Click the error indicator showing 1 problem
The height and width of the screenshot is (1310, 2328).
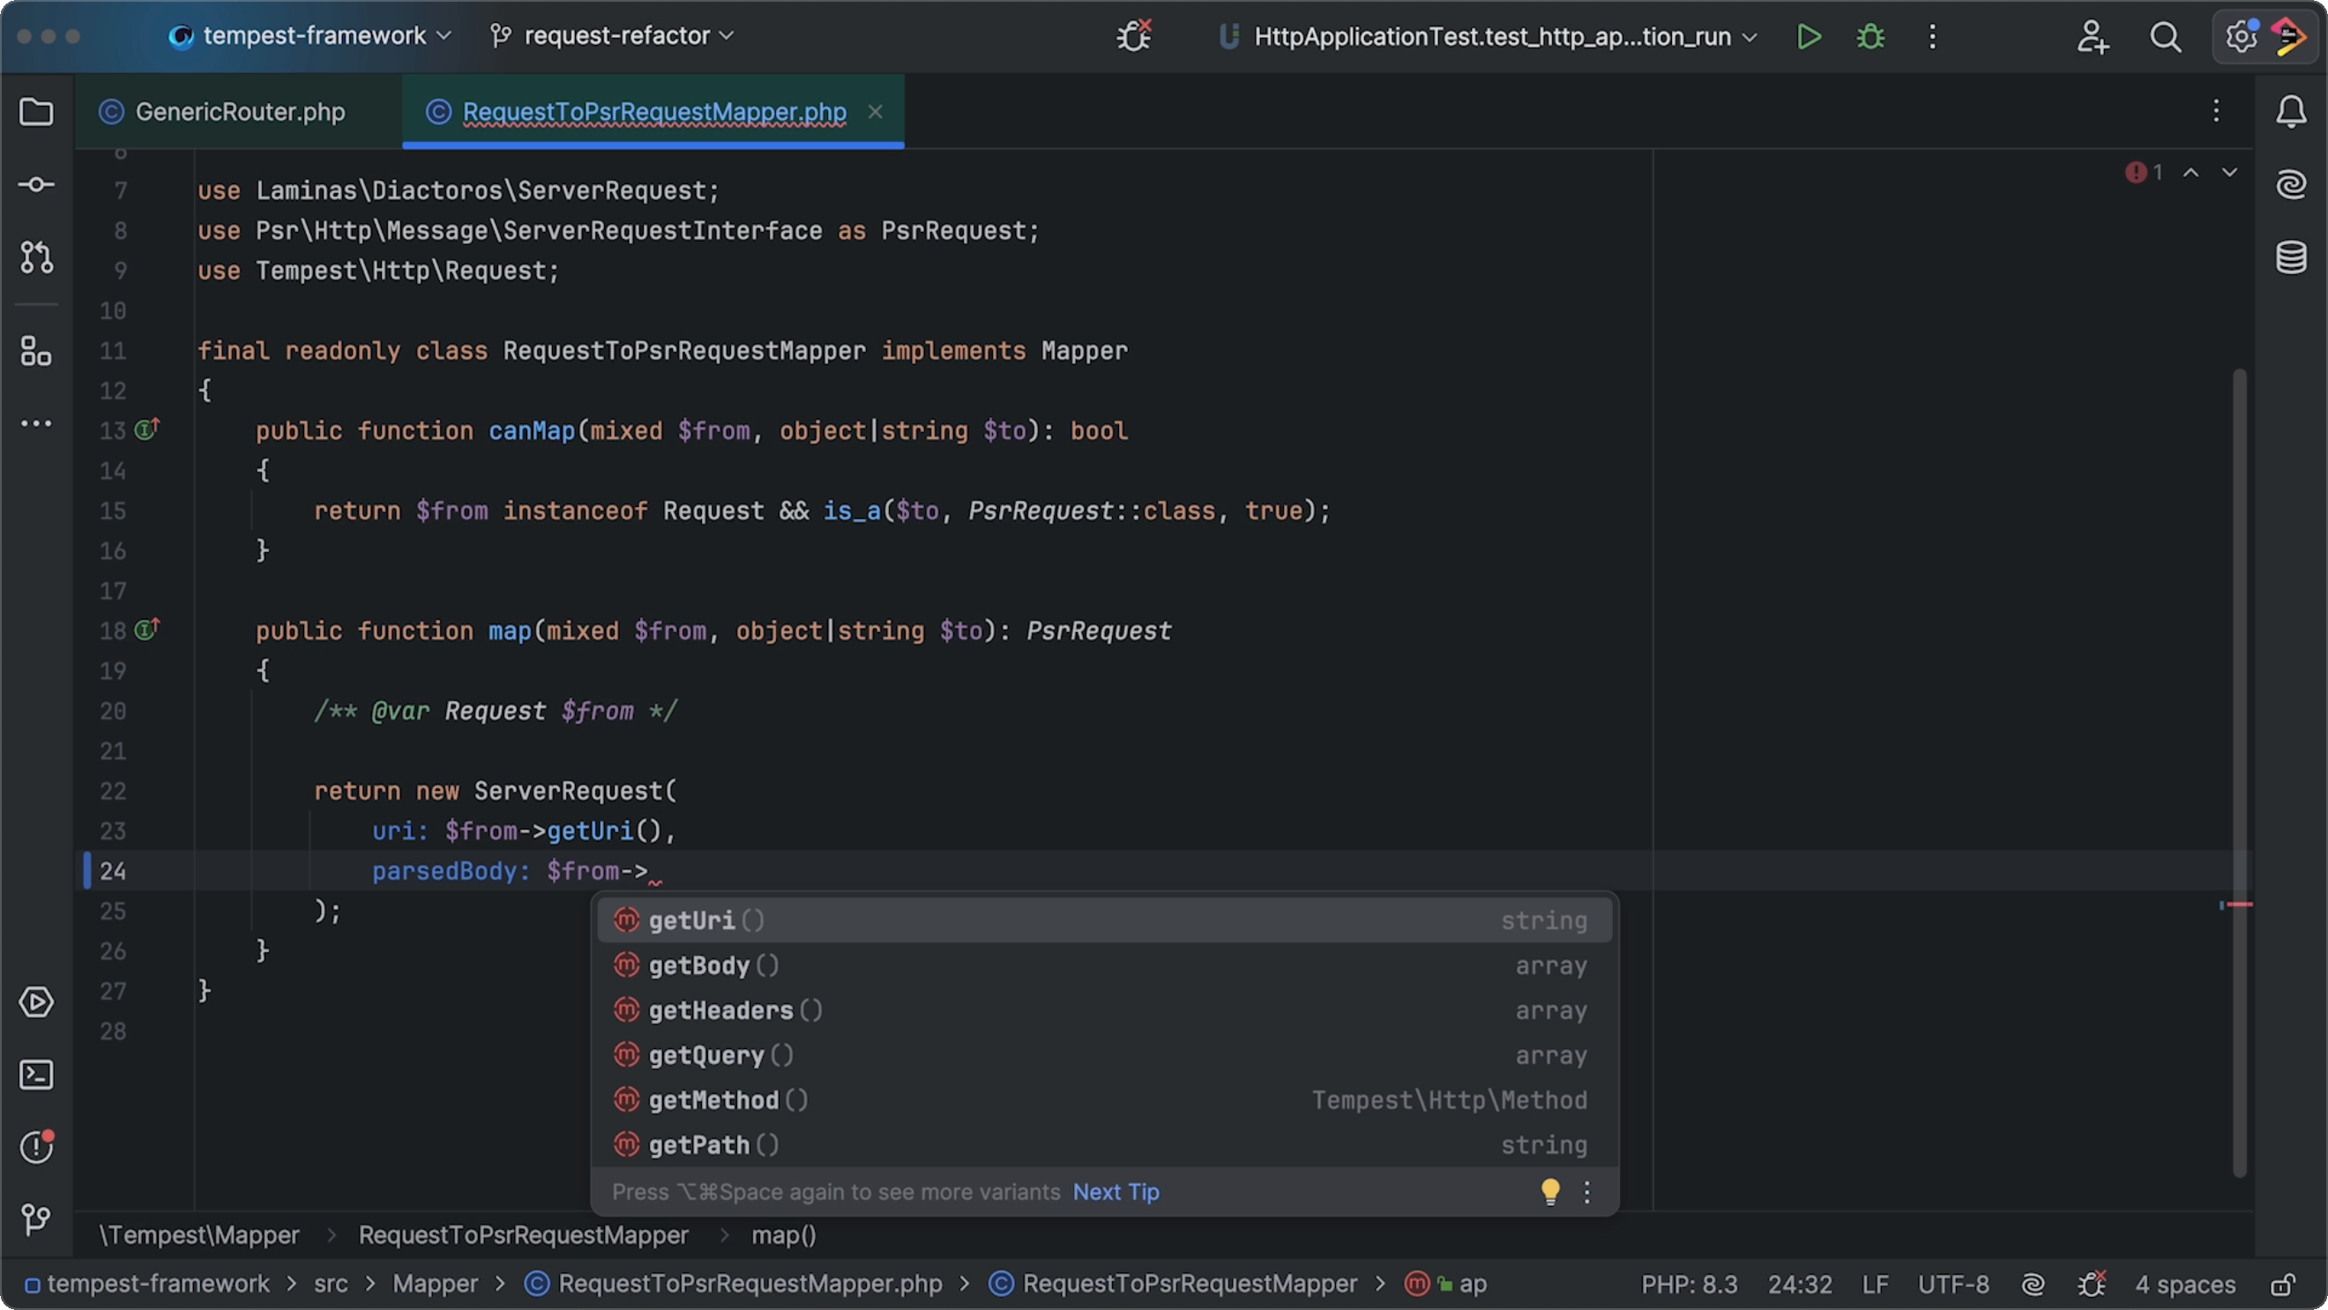tap(2144, 172)
